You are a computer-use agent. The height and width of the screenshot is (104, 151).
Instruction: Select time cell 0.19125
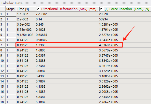coord(25,45)
